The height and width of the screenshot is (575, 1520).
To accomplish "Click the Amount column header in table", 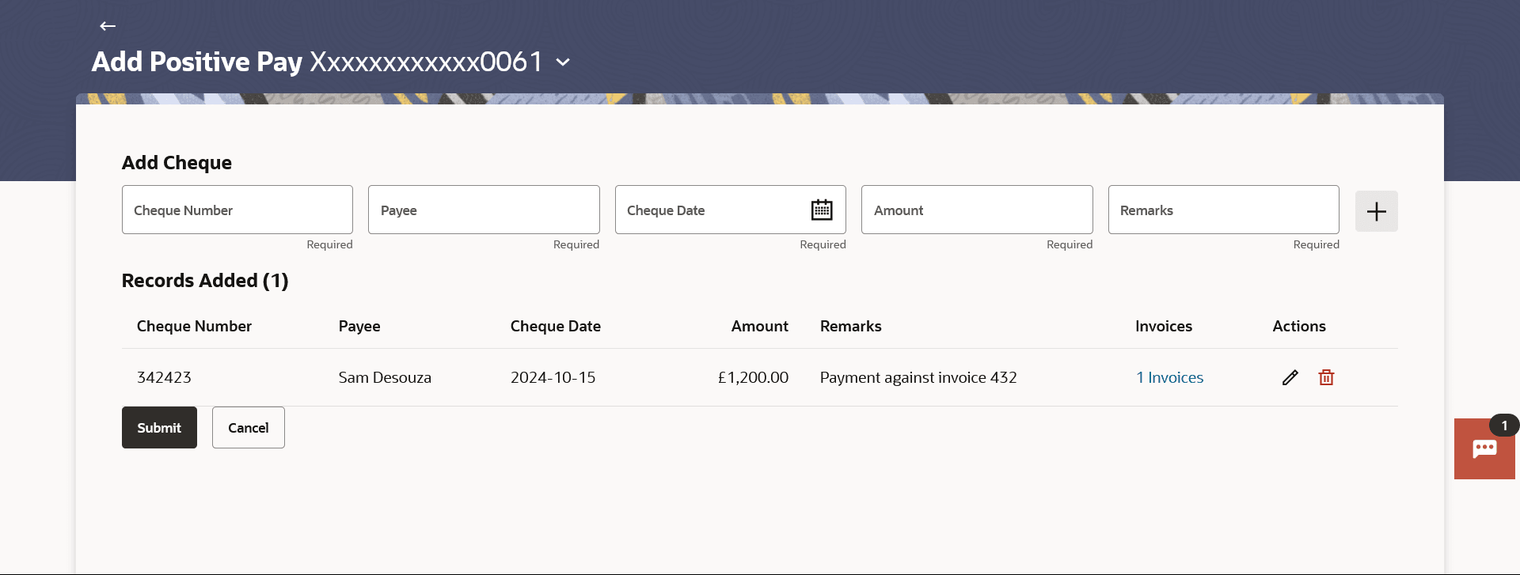I will coord(759,326).
